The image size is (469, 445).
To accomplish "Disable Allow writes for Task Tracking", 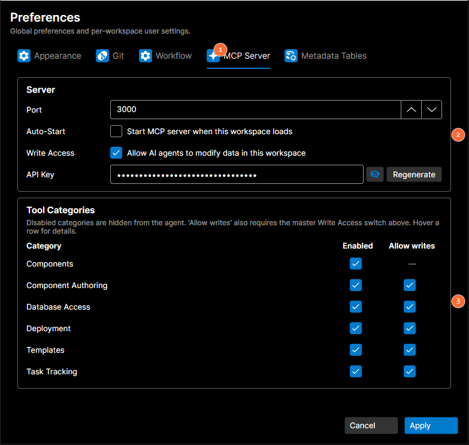I will coord(410,371).
